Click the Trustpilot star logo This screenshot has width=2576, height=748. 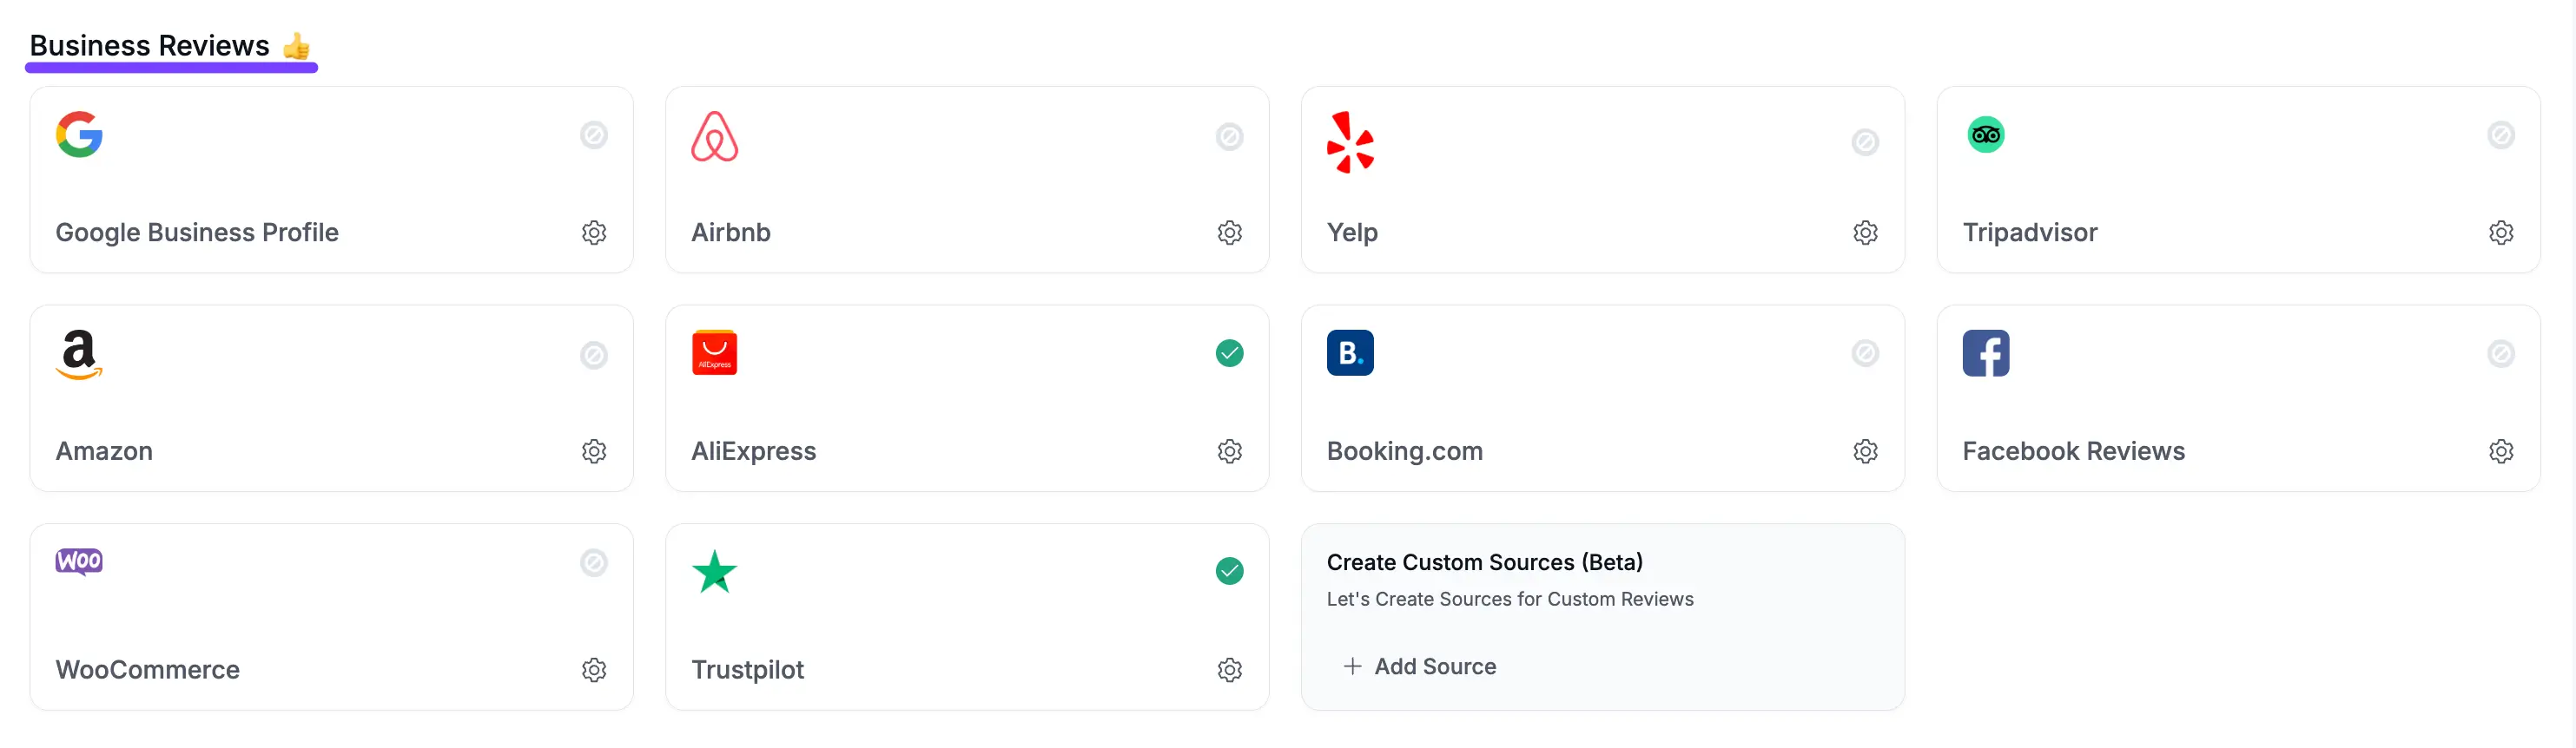tap(715, 571)
